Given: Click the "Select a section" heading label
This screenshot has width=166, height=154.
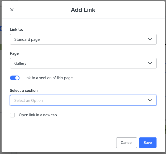Looking at the screenshot, I should point(24,91).
